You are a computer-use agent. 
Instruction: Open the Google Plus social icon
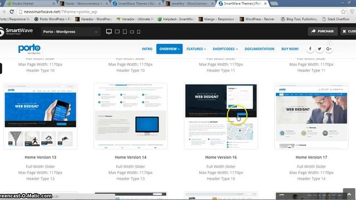329,49
